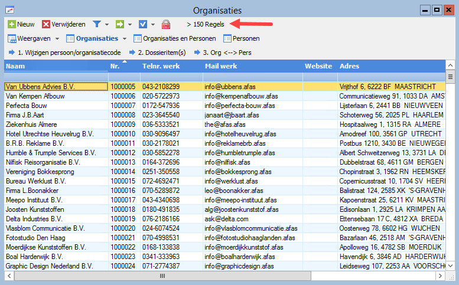Click the filter field under Mail werk
This screenshot has width=459, height=285.
pos(253,77)
